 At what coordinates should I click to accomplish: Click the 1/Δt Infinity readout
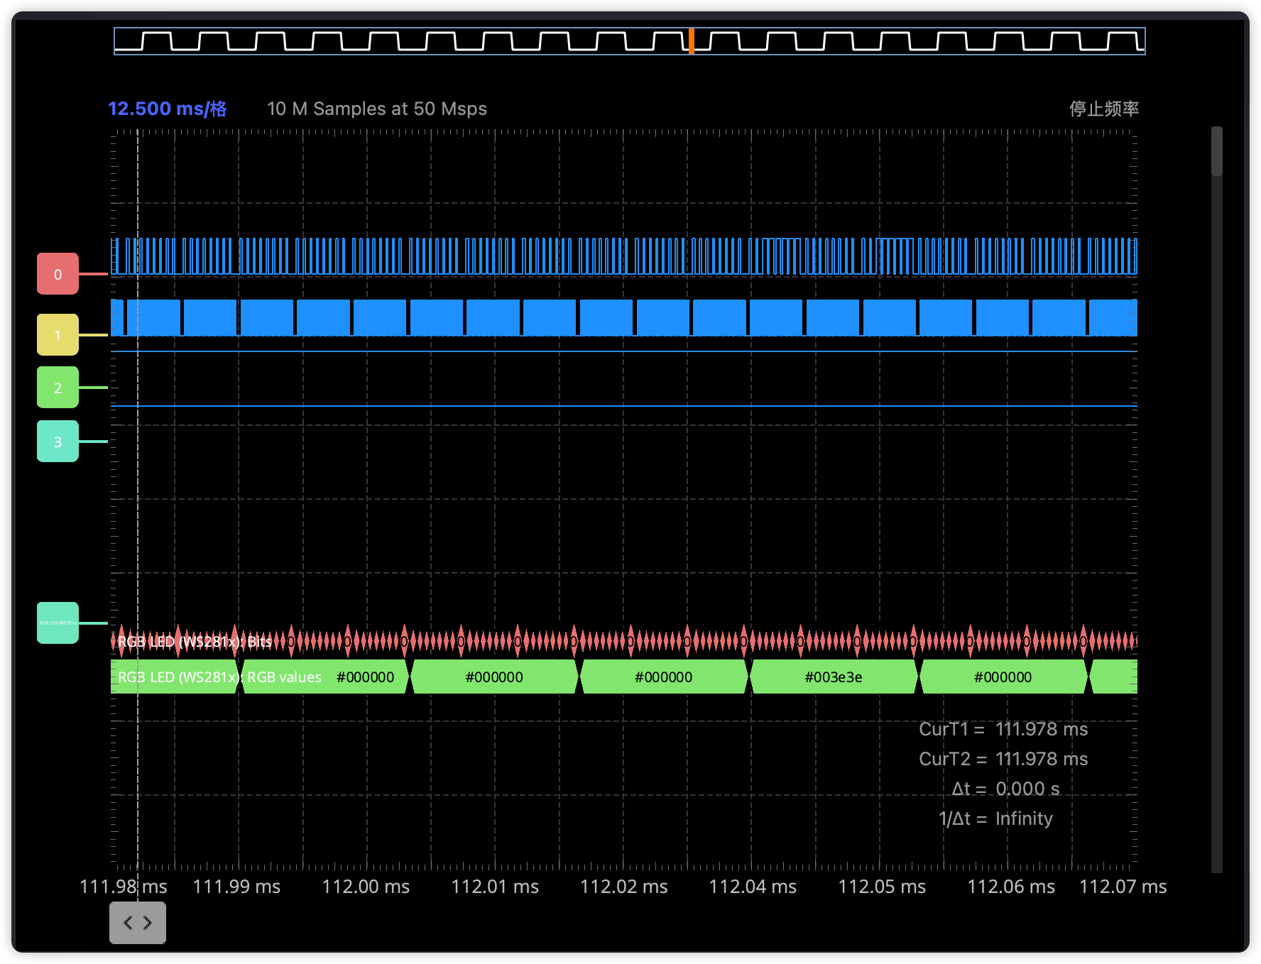click(x=995, y=818)
